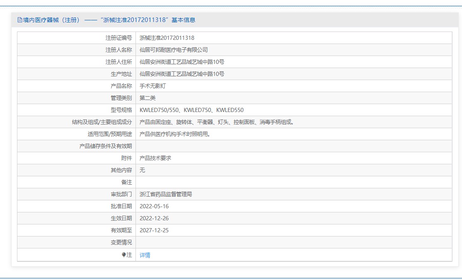Click the model spec KWLED750/550、KWLED750、KWLED550
Viewport: 462px width, 280px height.
[191, 110]
